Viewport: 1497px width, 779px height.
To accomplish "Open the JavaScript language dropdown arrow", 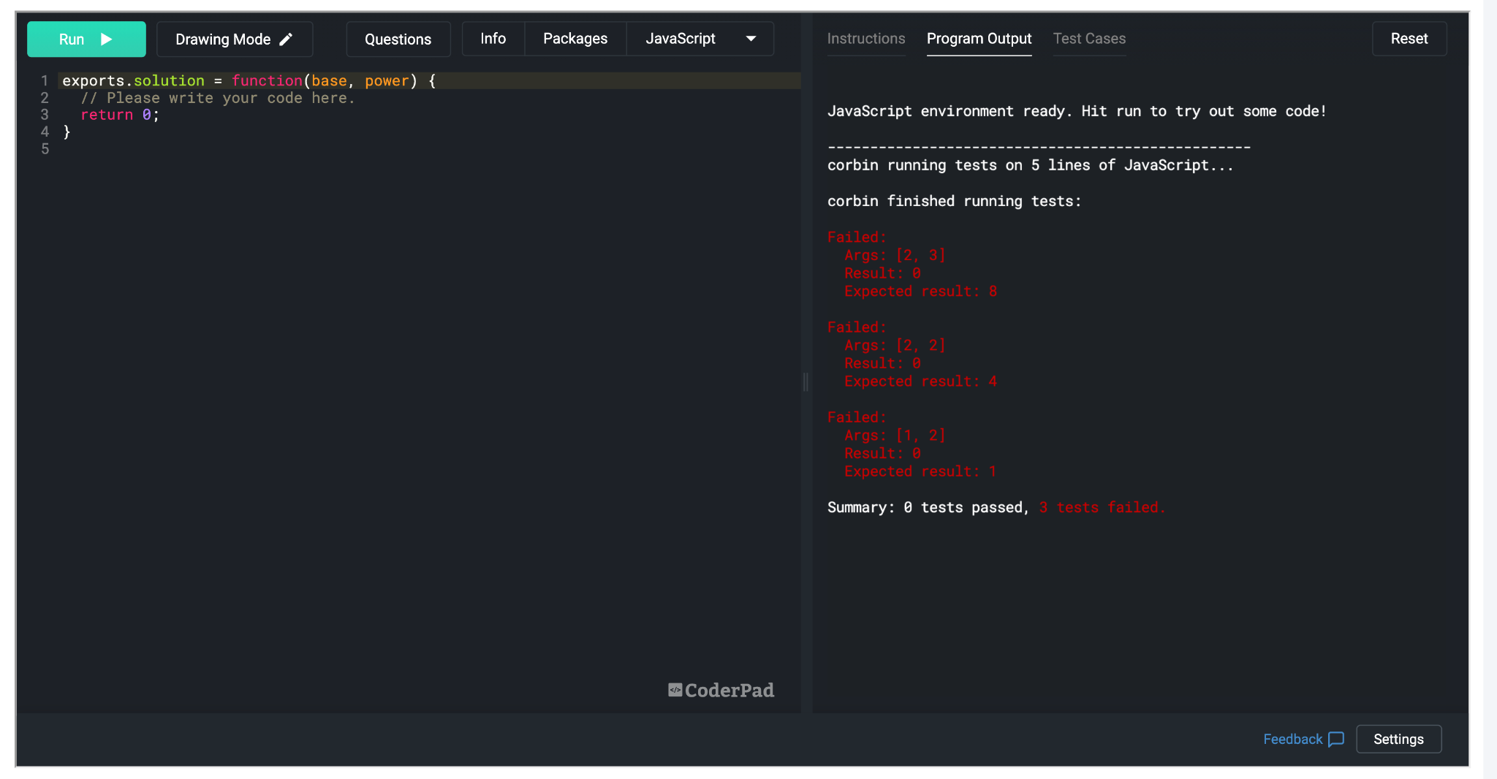I will point(751,39).
